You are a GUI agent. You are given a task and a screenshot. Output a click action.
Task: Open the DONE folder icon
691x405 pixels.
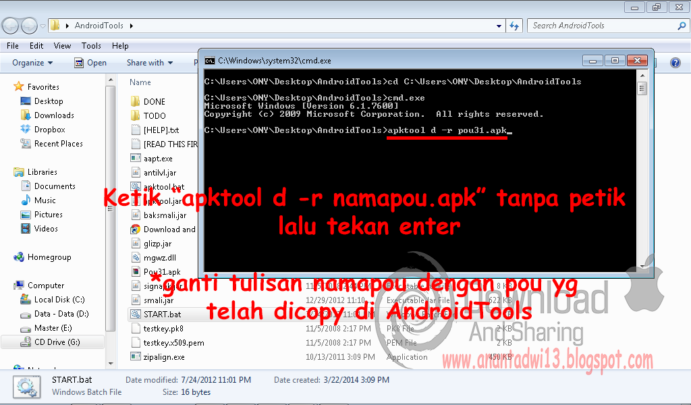click(135, 102)
